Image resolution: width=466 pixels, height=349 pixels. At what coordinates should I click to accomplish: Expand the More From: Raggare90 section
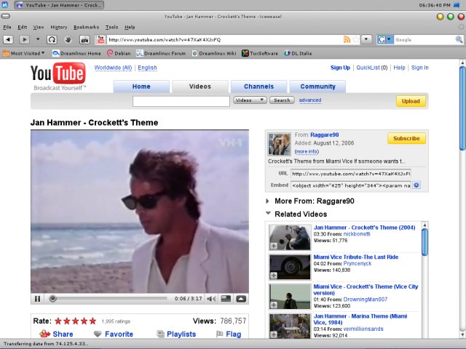pos(269,201)
